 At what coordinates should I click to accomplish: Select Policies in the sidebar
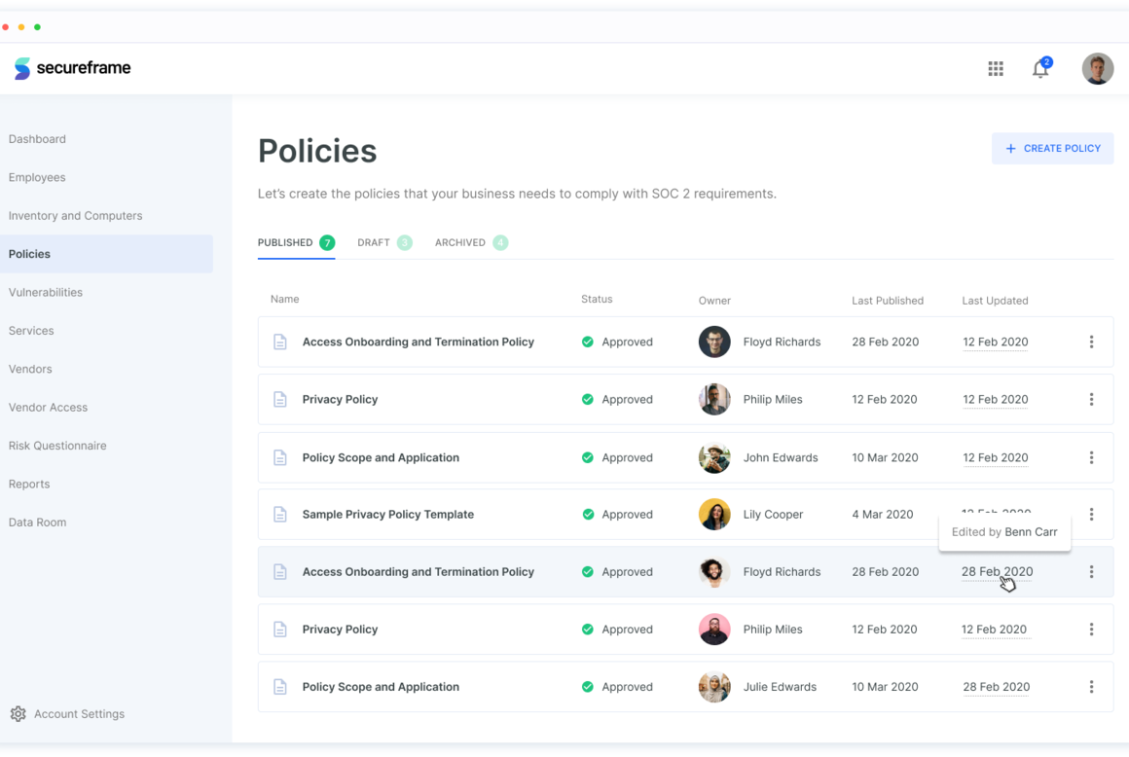[106, 254]
